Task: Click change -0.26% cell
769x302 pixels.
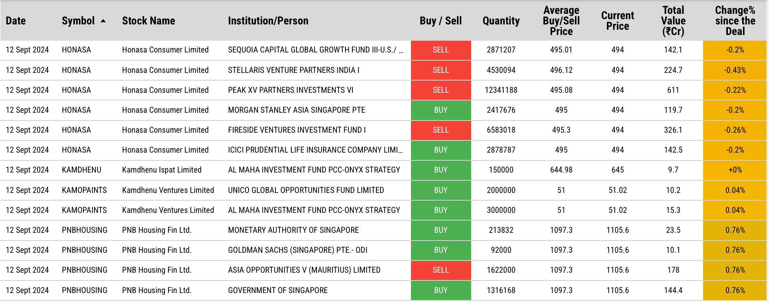Action: point(735,130)
